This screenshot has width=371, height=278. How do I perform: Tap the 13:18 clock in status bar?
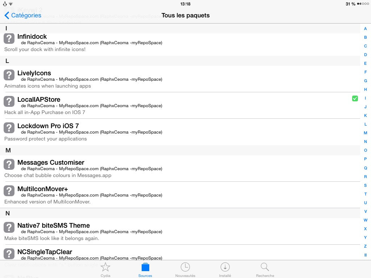coord(185,4)
